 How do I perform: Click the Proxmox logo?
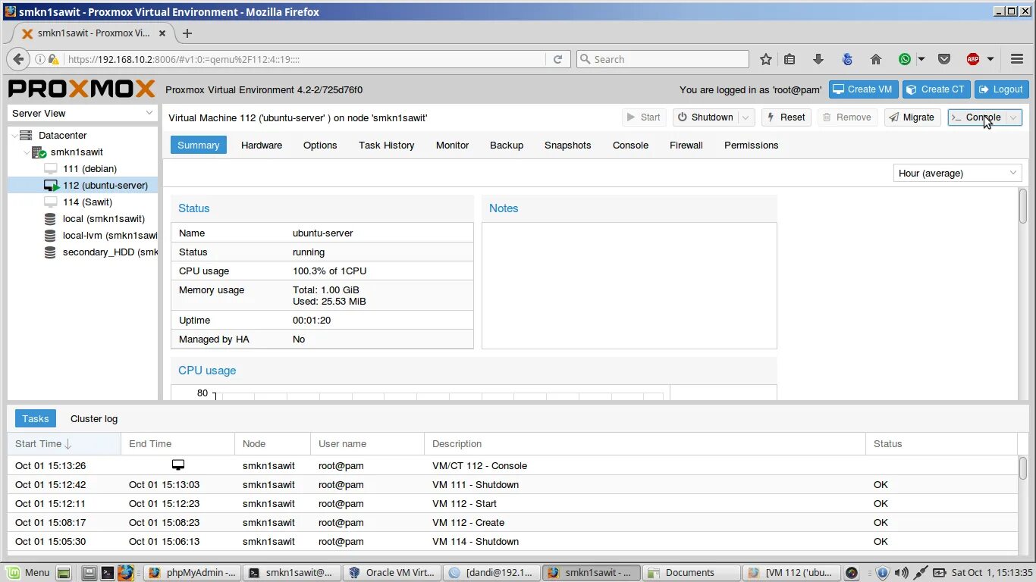coord(82,89)
